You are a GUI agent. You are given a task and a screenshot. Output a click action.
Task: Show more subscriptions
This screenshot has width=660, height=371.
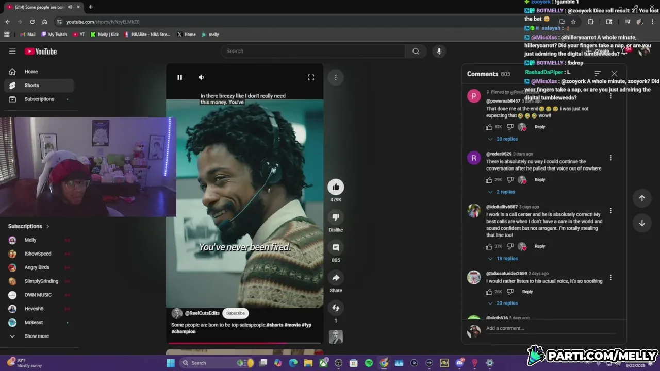pos(39,336)
